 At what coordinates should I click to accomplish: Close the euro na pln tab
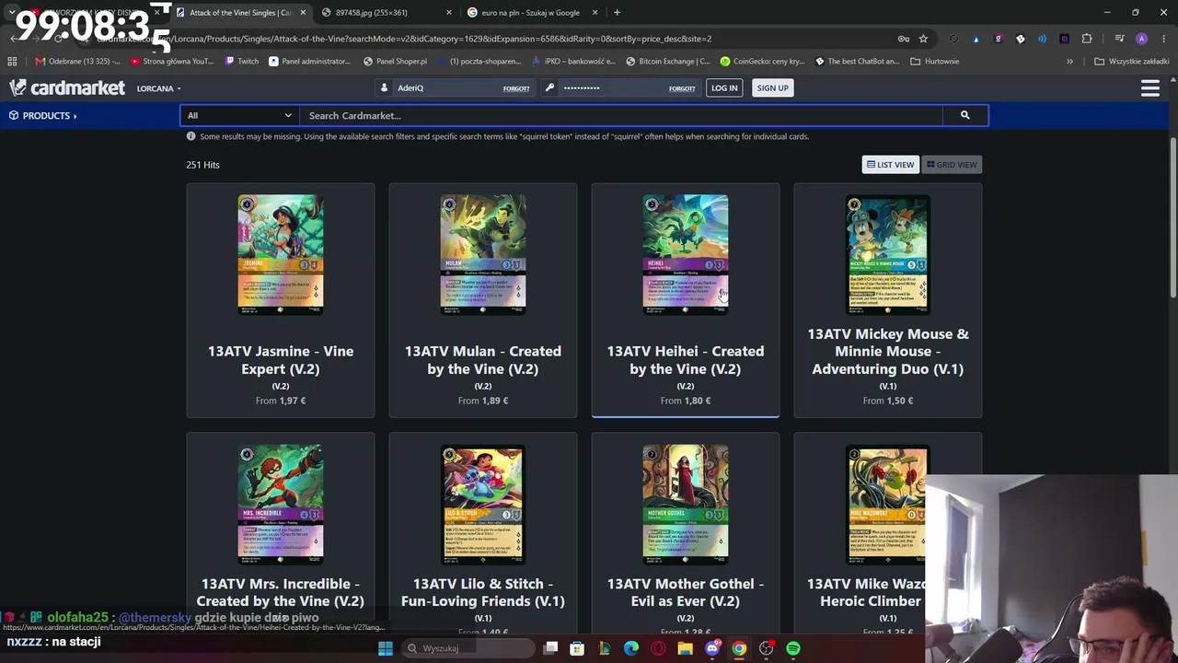[x=595, y=13]
